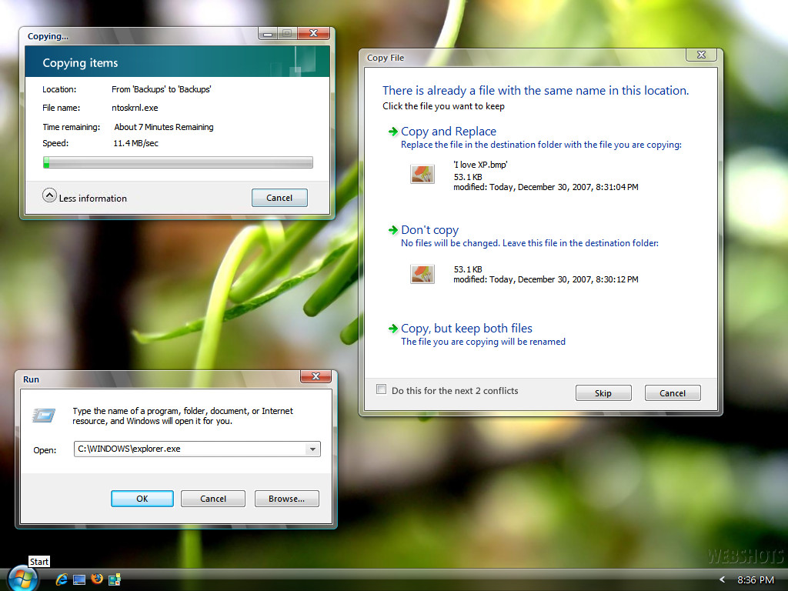Select the 'Don't copy' option

click(x=429, y=229)
